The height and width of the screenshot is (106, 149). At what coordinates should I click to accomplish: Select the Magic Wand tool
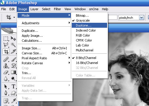(x=13, y=45)
